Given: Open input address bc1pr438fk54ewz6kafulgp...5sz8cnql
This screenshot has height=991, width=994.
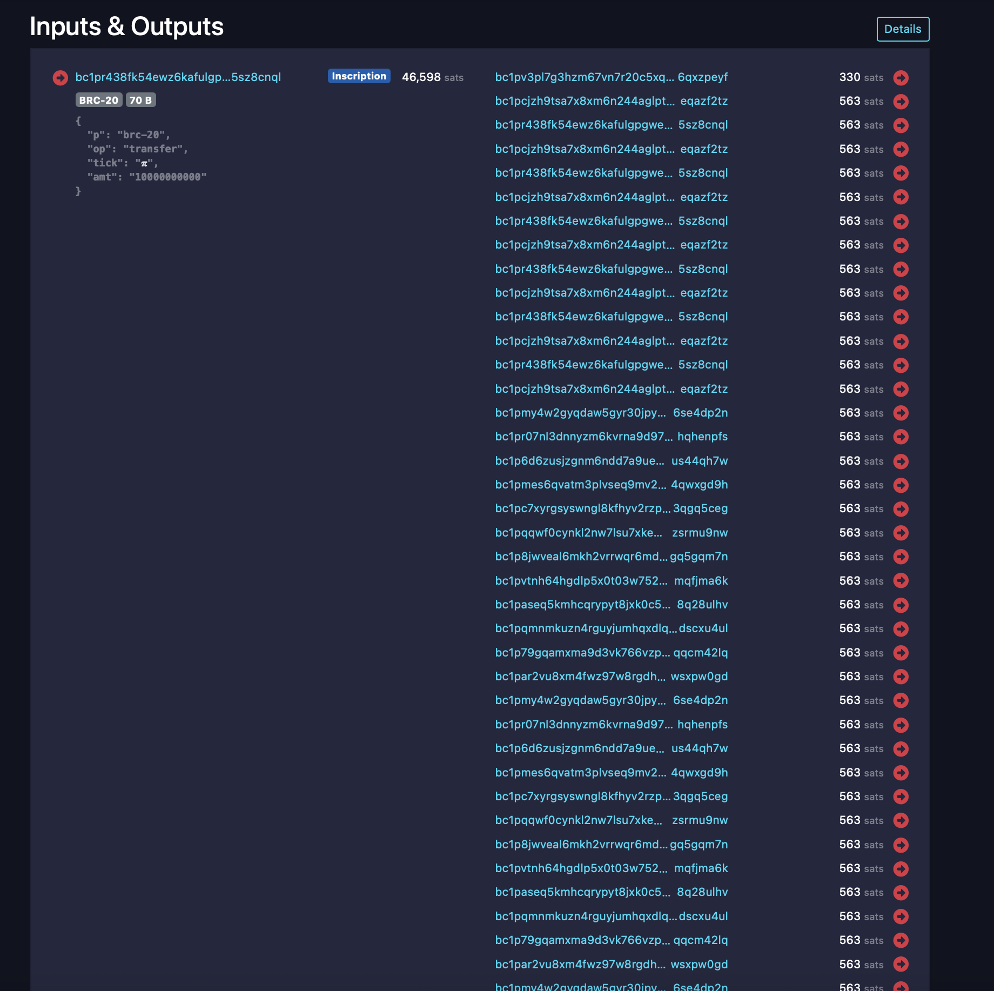Looking at the screenshot, I should (178, 77).
